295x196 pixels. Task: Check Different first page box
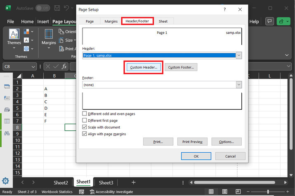click(85, 120)
